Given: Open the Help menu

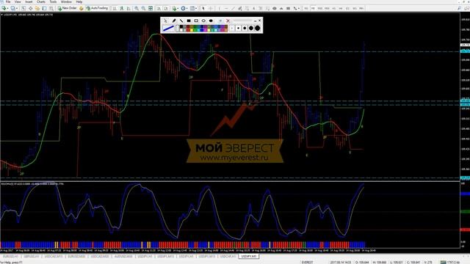Looking at the screenshot, I should [79, 1].
